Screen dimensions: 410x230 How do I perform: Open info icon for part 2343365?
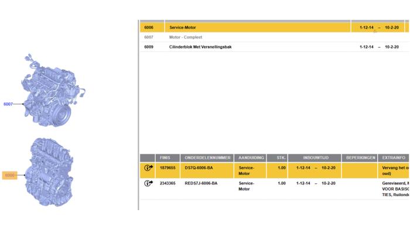coord(149,183)
